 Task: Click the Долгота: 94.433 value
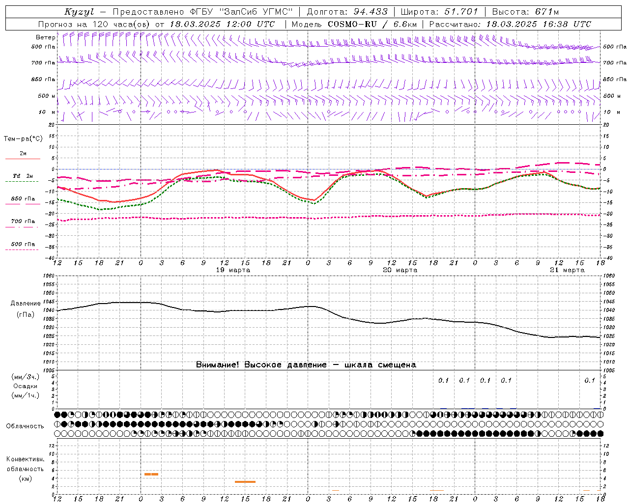[x=347, y=12]
